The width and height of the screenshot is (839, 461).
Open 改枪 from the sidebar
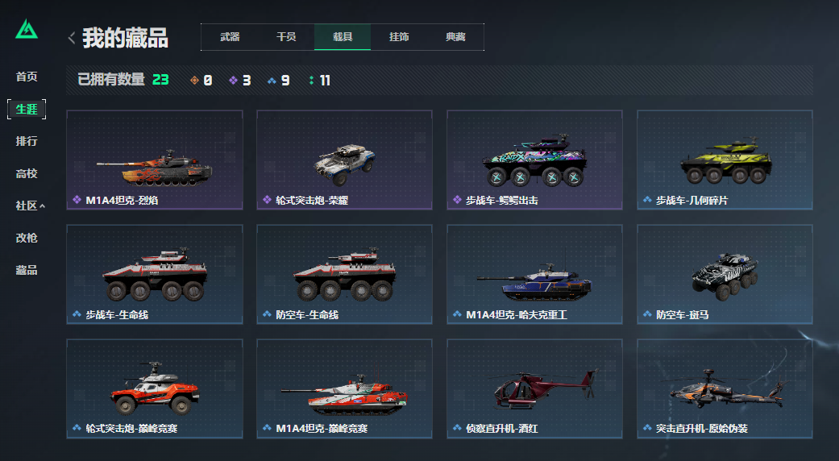27,238
